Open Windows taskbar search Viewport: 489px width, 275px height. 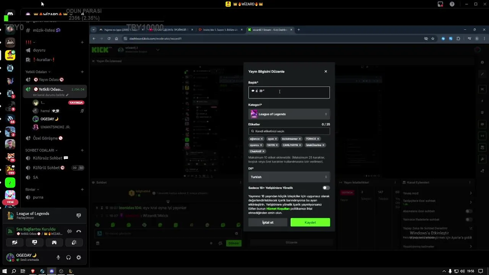[x=14, y=271]
